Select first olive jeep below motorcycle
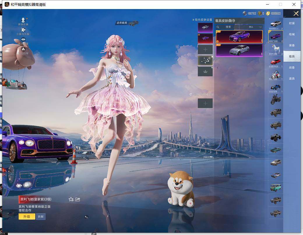The height and width of the screenshot is (235, 303). coord(276,112)
